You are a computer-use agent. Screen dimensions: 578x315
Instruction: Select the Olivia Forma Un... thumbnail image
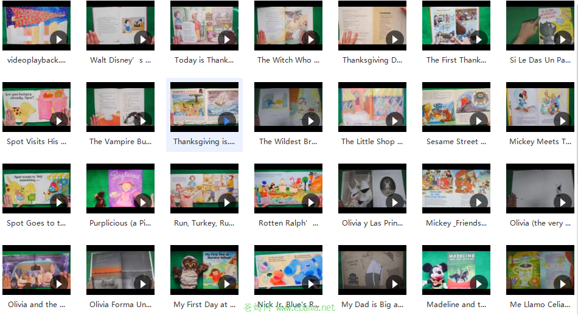coord(120,269)
